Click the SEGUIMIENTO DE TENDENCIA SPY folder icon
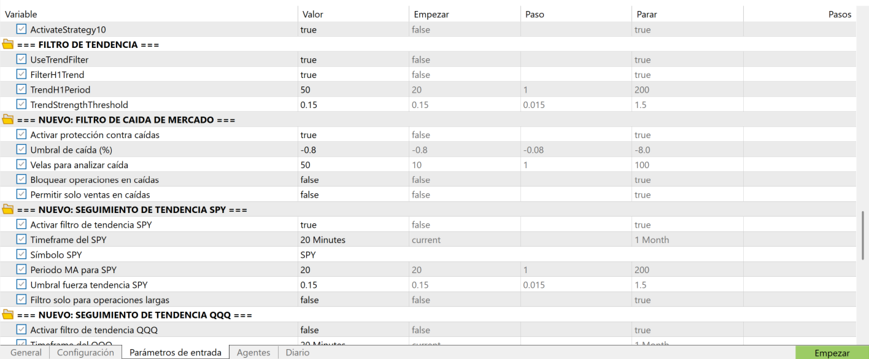869x359 pixels. pyautogui.click(x=8, y=210)
